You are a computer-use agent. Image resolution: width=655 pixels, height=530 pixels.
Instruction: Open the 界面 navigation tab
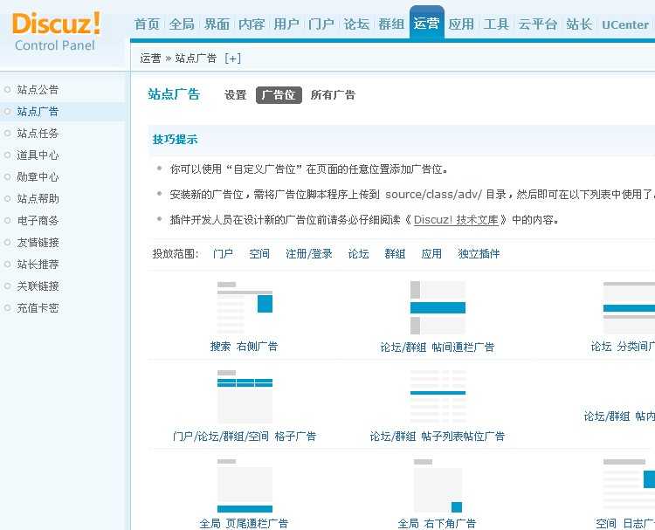217,24
